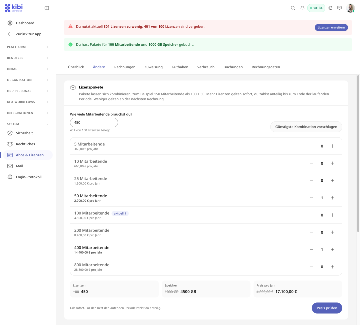
Task: Click the kibi connect logo
Action: [x=14, y=8]
